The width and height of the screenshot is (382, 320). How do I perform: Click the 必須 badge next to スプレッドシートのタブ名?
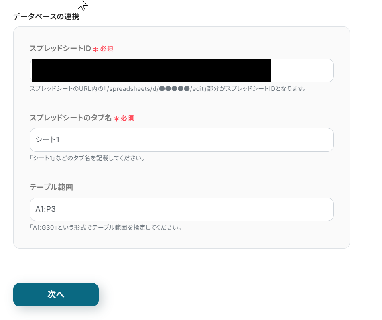pos(127,118)
